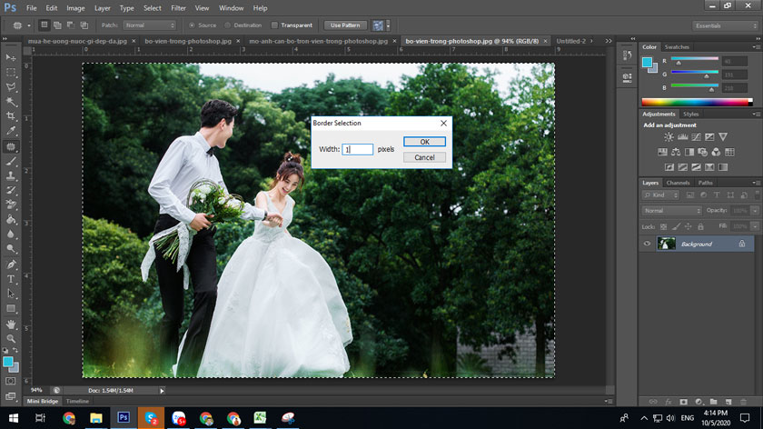Add a Curves adjustment

pyautogui.click(x=697, y=137)
